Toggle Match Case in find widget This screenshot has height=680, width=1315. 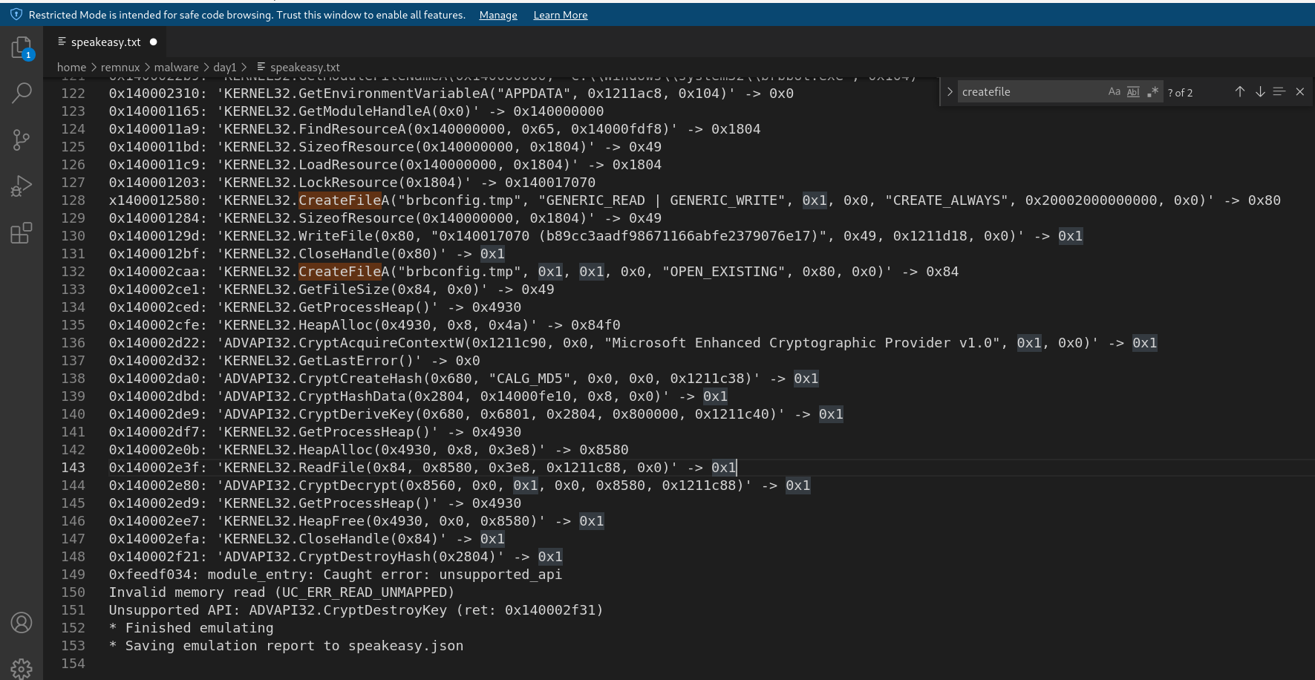point(1114,92)
